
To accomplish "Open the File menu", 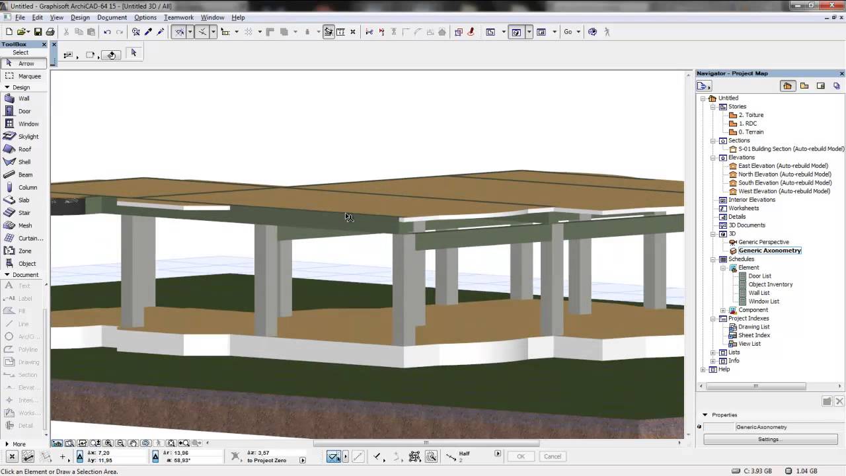I will pos(20,17).
